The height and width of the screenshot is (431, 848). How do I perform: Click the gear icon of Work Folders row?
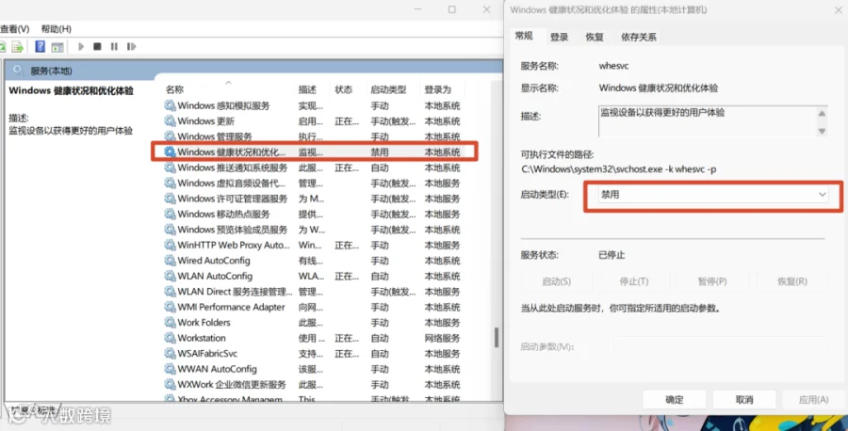tap(170, 323)
